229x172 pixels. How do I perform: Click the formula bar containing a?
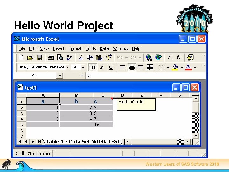[x=146, y=76]
